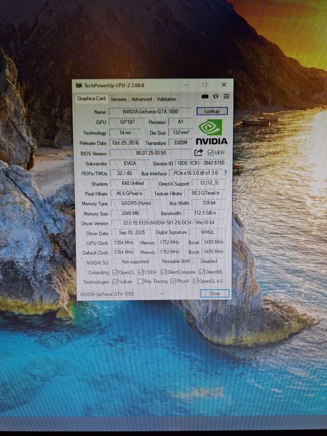Toggle the UEFI checkbox
The image size is (327, 436).
tap(211, 153)
